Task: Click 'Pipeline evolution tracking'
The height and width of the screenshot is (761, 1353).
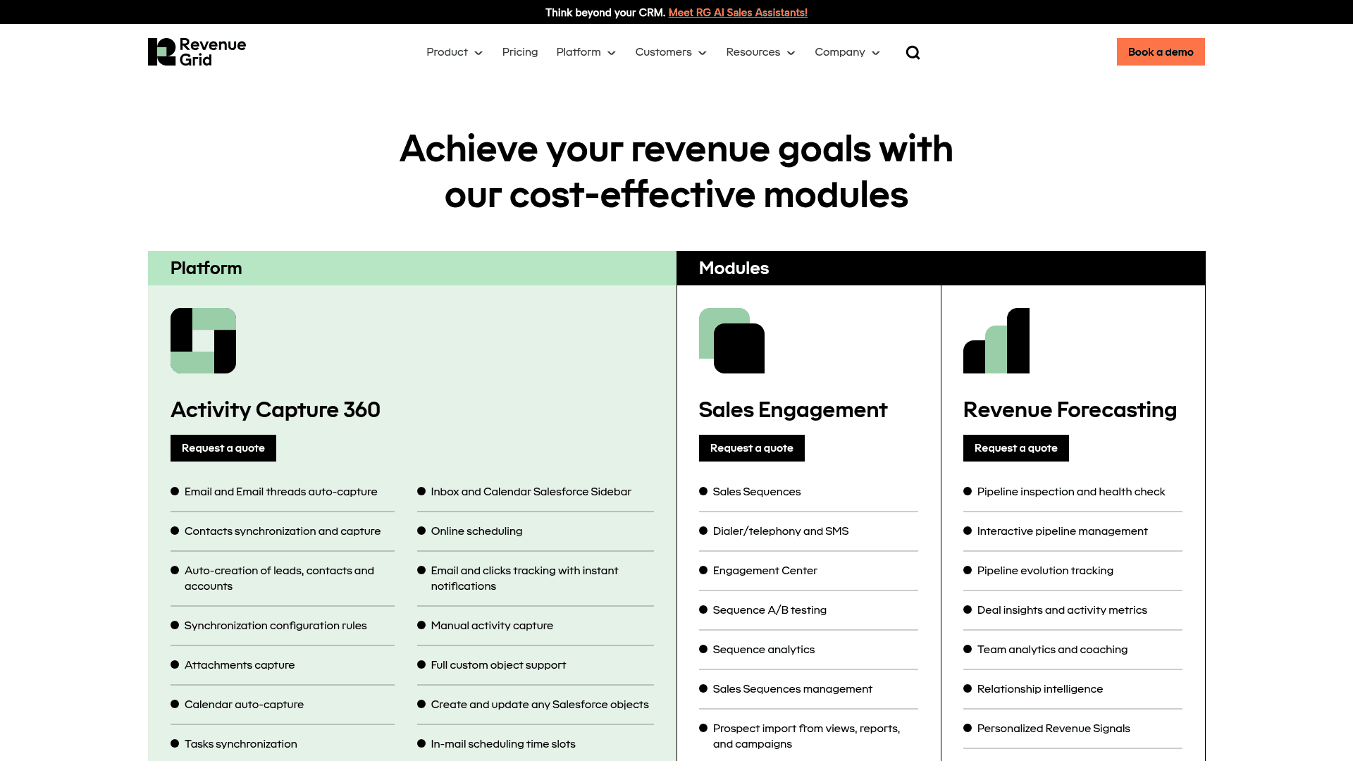Action: 1045,571
